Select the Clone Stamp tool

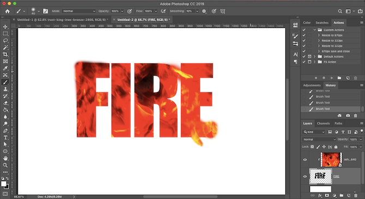click(5, 89)
